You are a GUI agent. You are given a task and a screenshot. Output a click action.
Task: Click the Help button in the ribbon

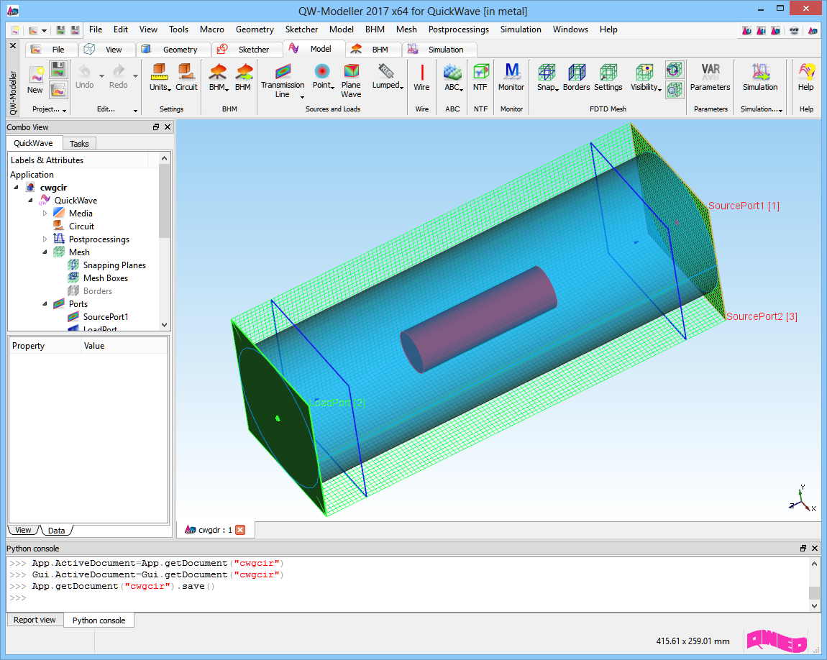(x=805, y=78)
